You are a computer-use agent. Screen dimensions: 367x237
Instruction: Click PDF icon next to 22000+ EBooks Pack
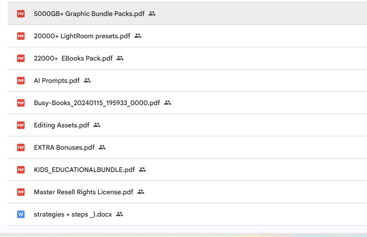pos(21,58)
